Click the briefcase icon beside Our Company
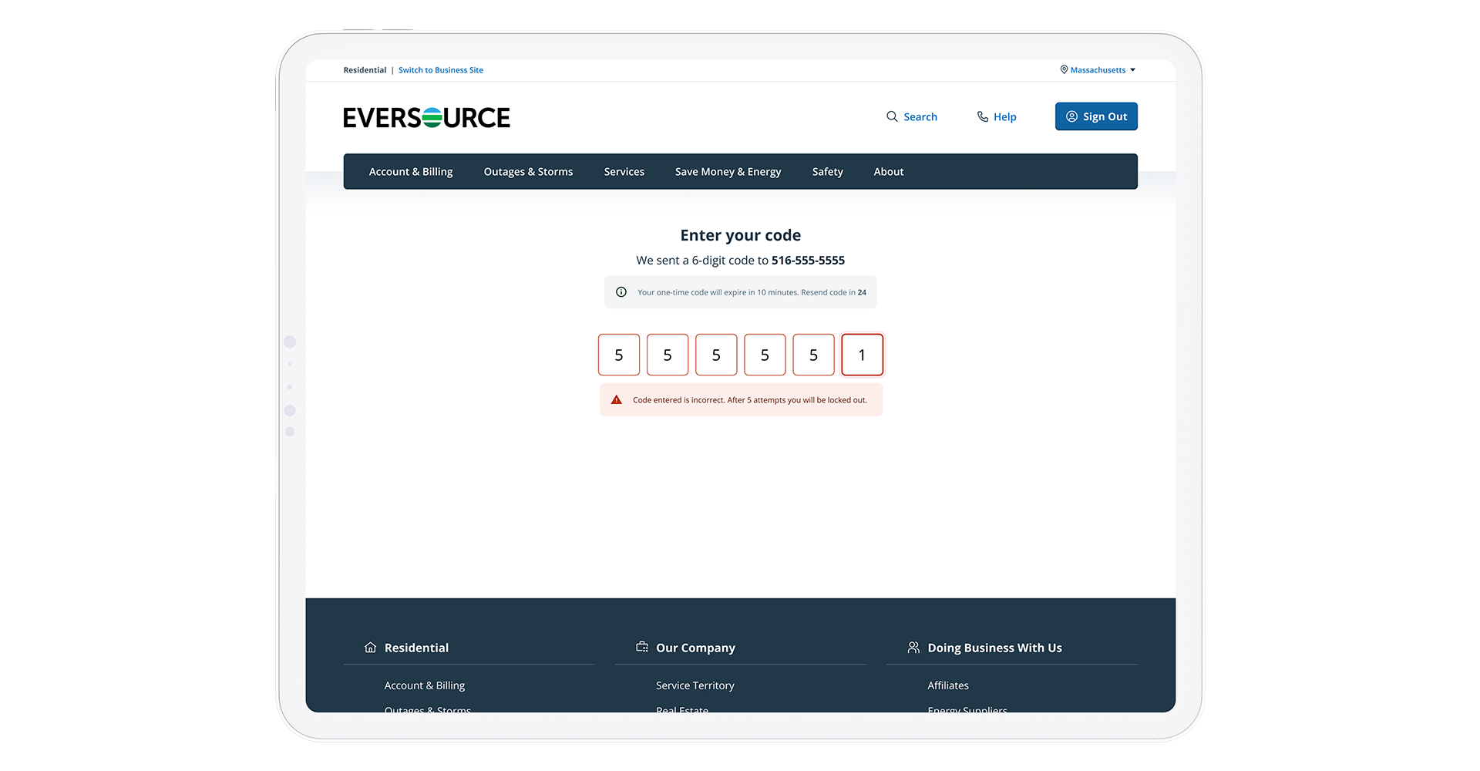The height and width of the screenshot is (771, 1480). (642, 647)
